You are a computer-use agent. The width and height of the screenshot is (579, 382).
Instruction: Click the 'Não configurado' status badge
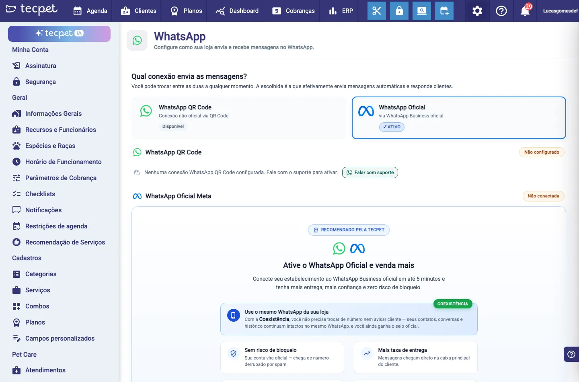(x=542, y=152)
